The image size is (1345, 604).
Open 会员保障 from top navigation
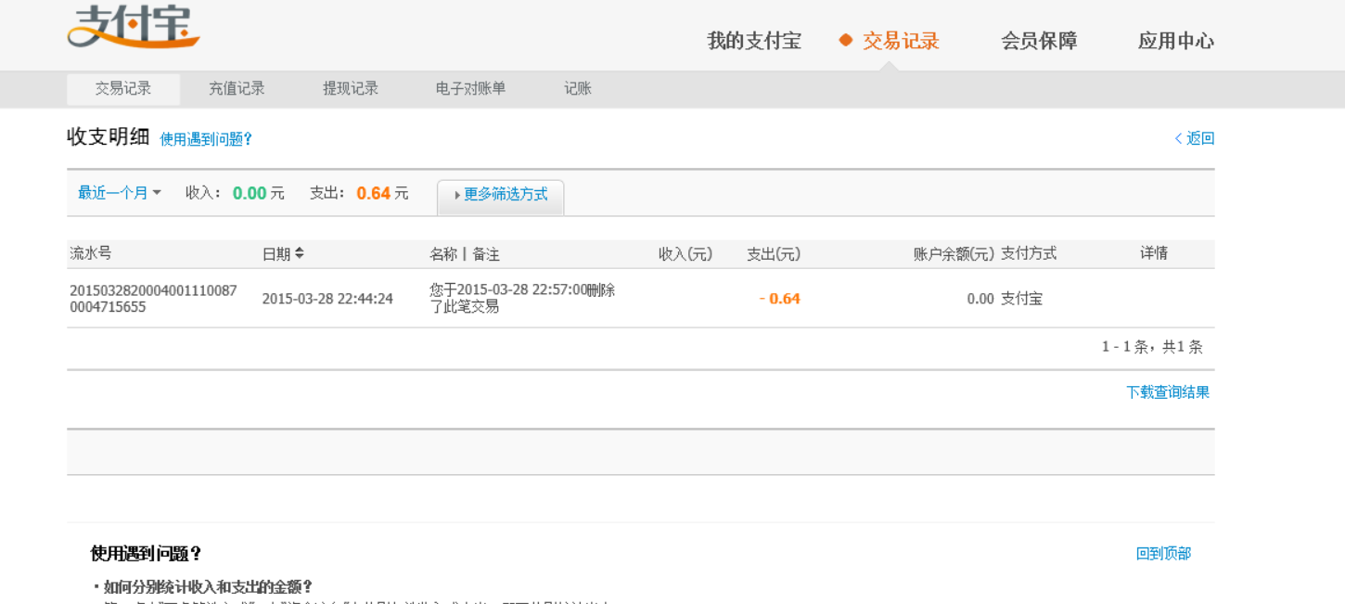coord(1038,41)
